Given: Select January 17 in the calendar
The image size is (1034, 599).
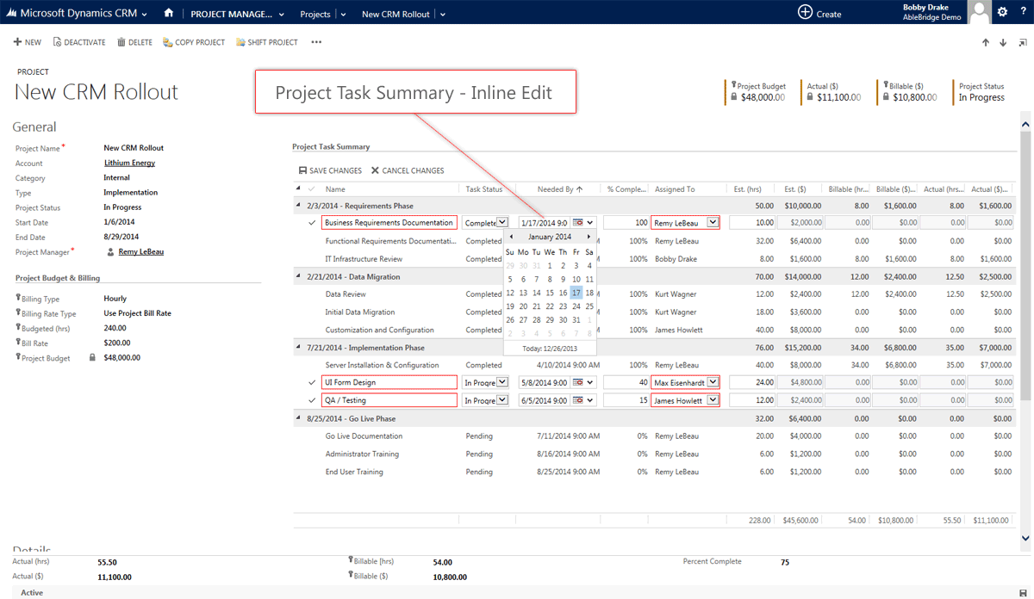Looking at the screenshot, I should [576, 293].
